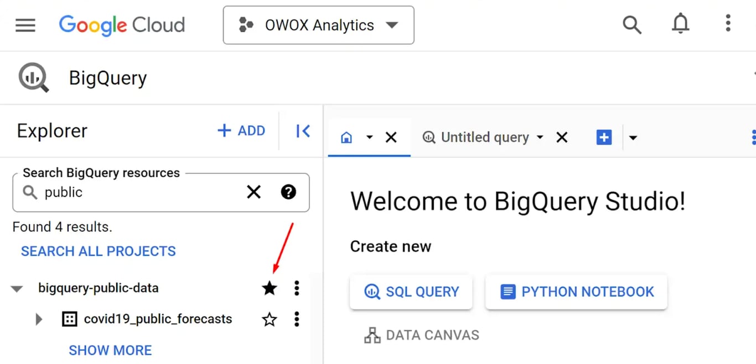Screen dimensions: 756x364
Task: Open search help question mark icon
Action: (x=288, y=192)
